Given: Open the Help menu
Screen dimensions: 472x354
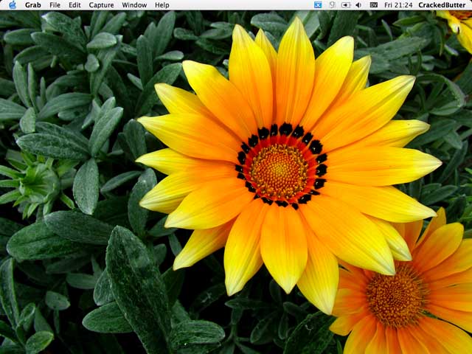Looking at the screenshot, I should (162, 5).
